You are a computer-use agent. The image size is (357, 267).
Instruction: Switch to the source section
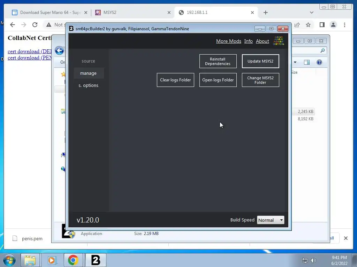89,61
